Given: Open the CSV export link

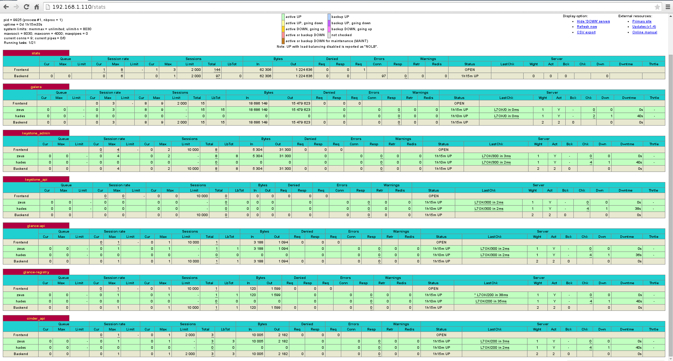Looking at the screenshot, I should pos(586,32).
